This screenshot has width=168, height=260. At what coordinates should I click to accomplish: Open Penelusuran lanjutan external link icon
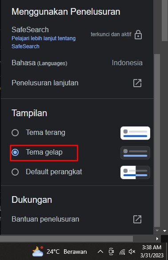[x=137, y=83]
